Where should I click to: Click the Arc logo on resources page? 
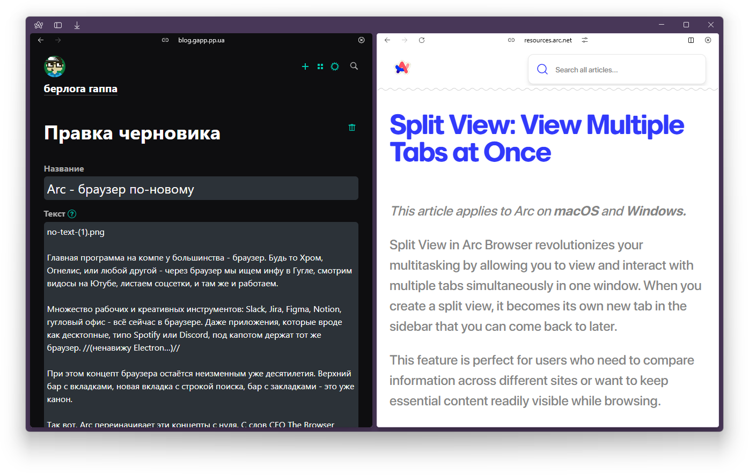point(402,68)
